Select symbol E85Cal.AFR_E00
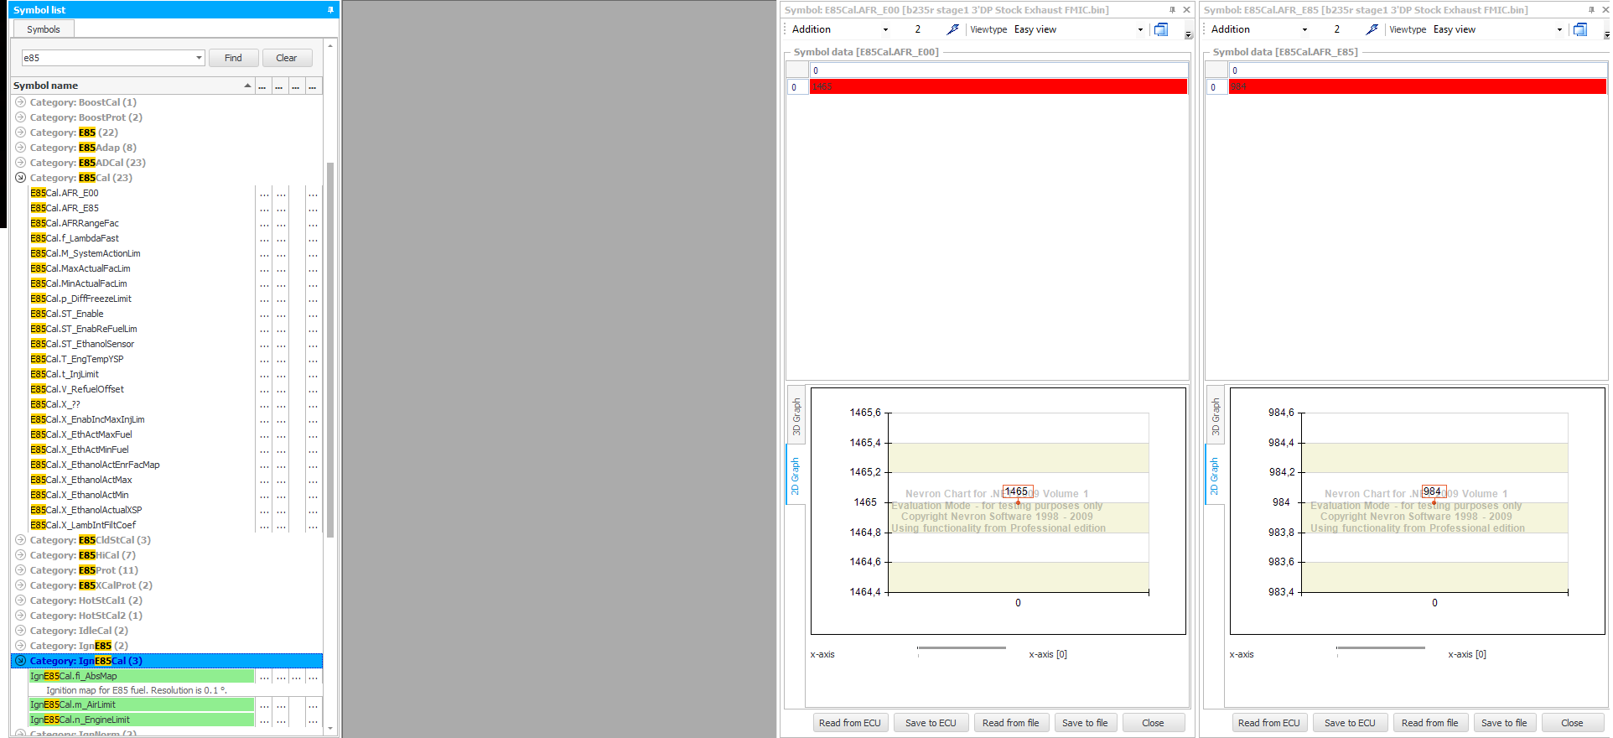 tap(64, 193)
